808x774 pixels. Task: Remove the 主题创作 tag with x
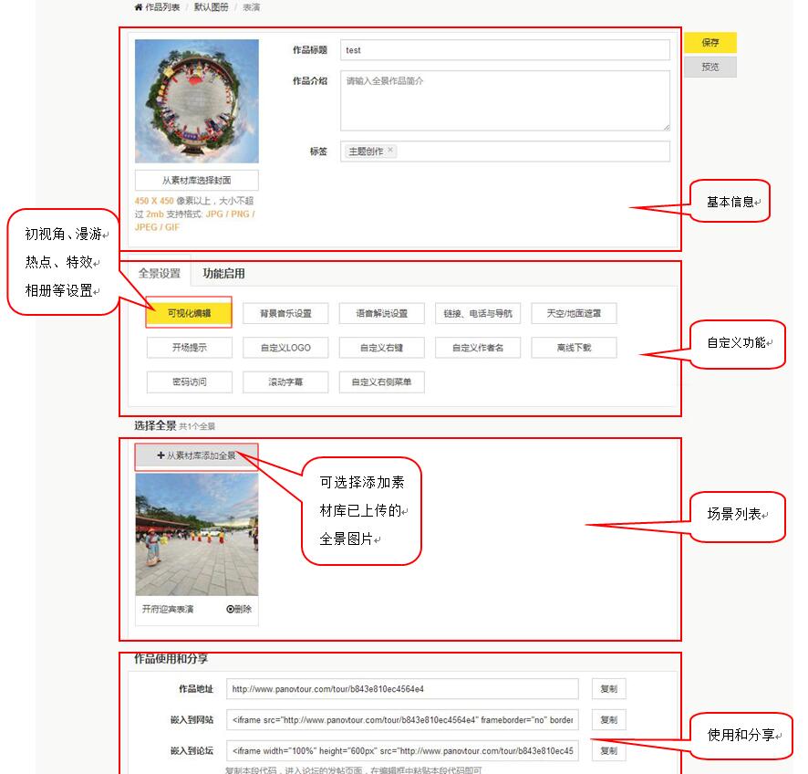[390, 151]
